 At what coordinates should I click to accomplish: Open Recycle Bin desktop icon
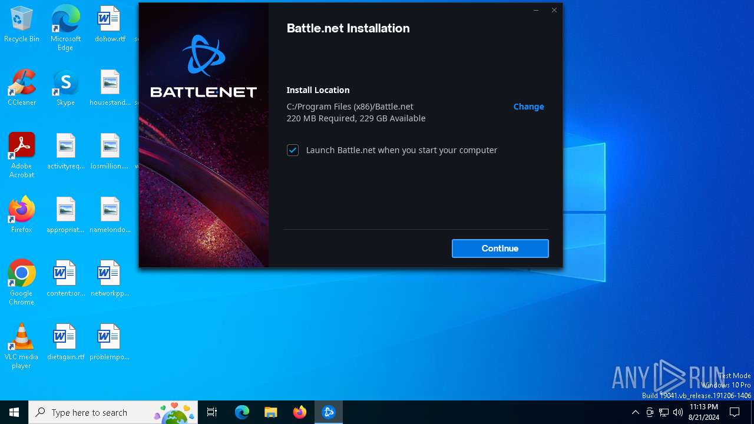click(x=22, y=25)
